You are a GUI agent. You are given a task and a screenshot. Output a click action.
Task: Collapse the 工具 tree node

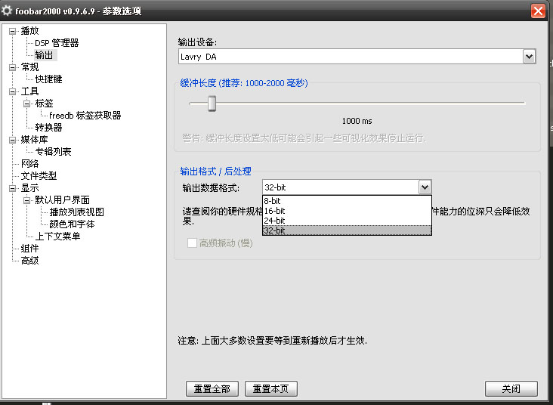coord(13,91)
